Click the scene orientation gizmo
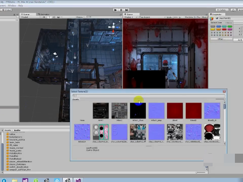Viewport: 243px width, 182px height. click(x=113, y=28)
